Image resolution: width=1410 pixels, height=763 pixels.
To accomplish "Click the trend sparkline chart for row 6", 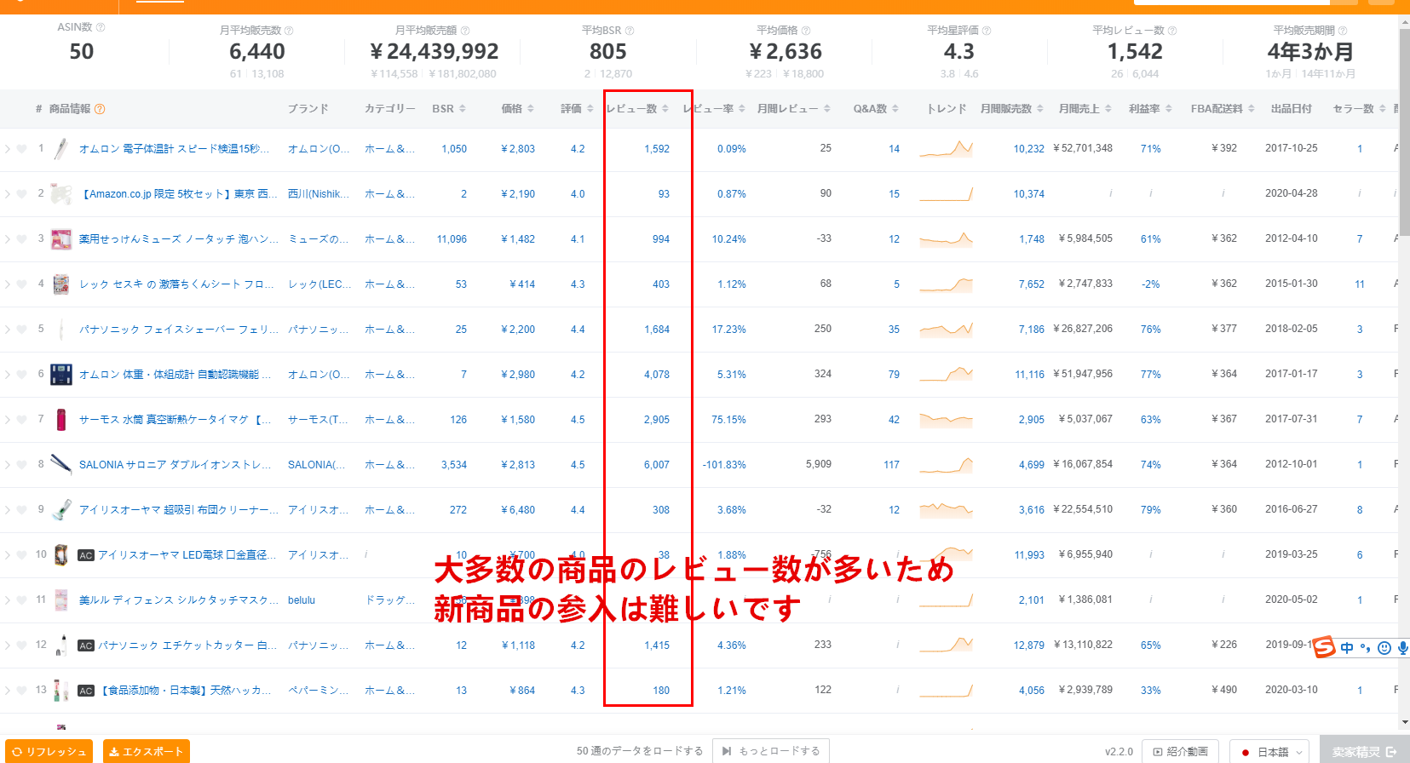I will point(946,374).
